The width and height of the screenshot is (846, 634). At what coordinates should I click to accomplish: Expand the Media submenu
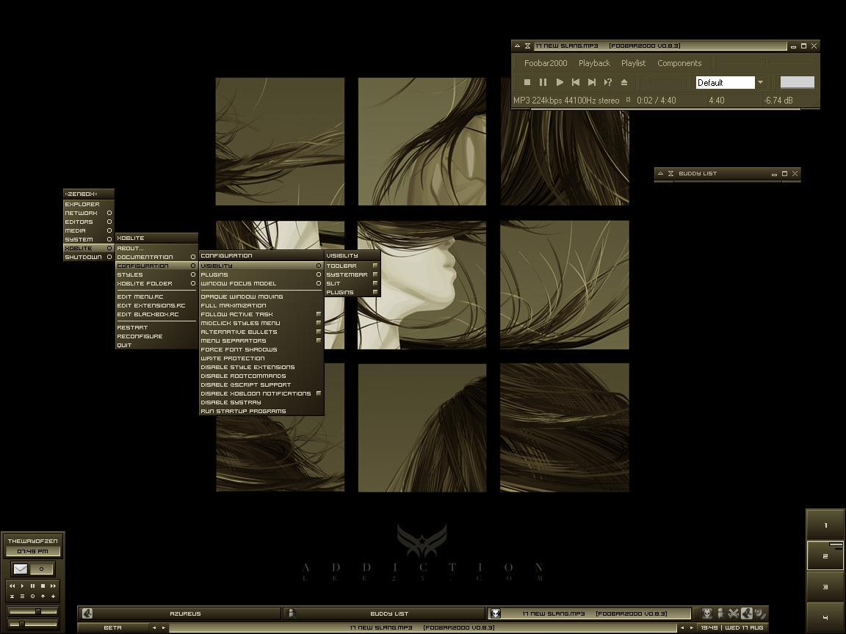point(88,230)
